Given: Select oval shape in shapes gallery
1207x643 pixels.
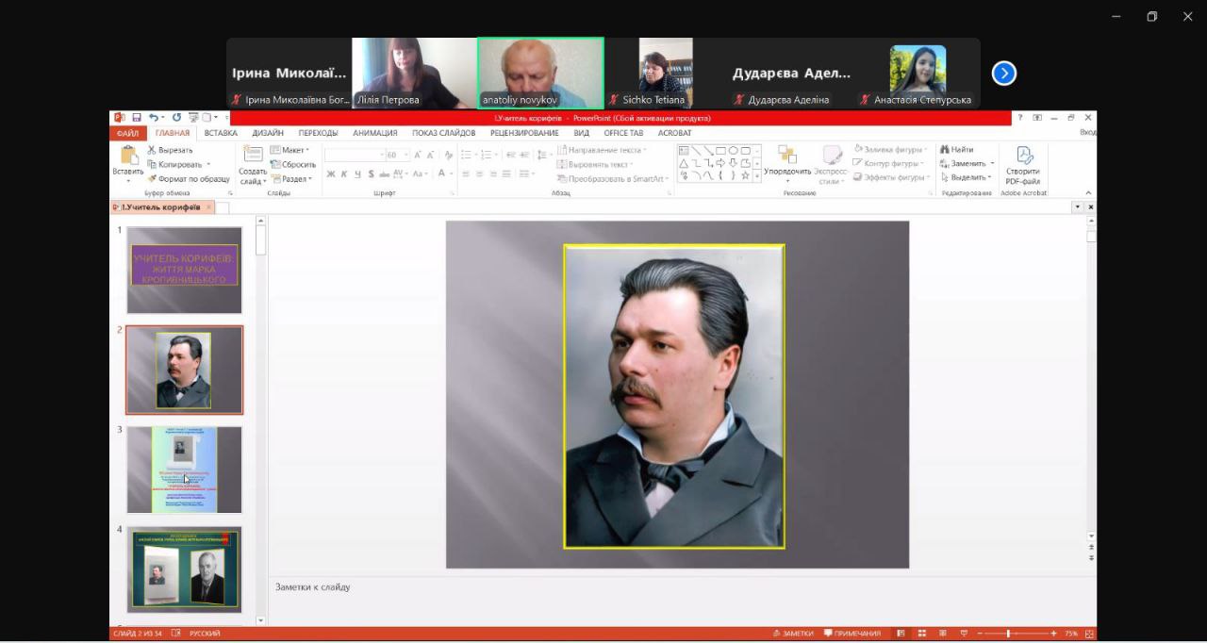Looking at the screenshot, I should pos(733,150).
